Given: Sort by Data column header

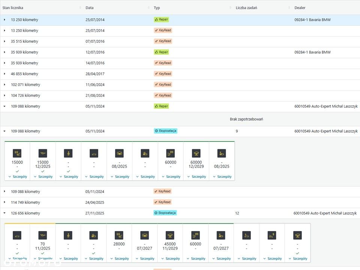Looking at the screenshot, I should pyautogui.click(x=90, y=7).
